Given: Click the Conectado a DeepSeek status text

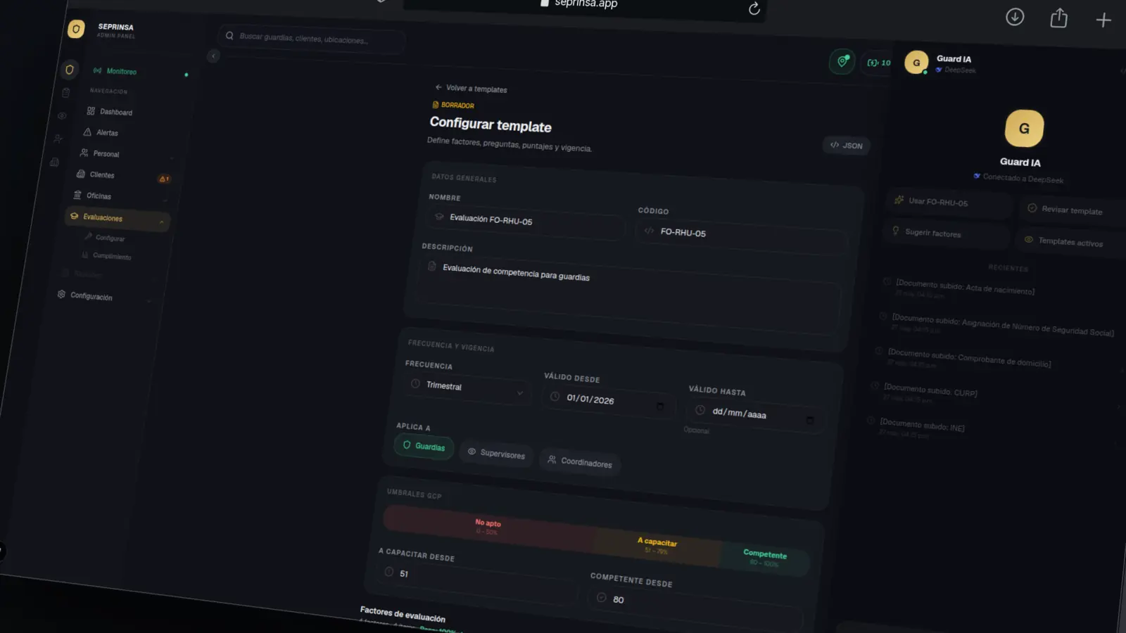Looking at the screenshot, I should click(1023, 178).
